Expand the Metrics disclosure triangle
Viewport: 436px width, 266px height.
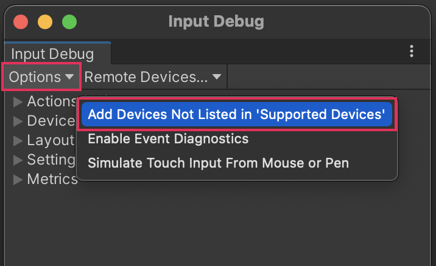(x=18, y=179)
